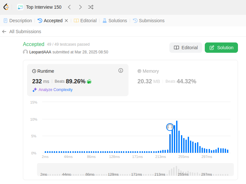
Task: Go to the previous problem arrow
Action: point(69,7)
